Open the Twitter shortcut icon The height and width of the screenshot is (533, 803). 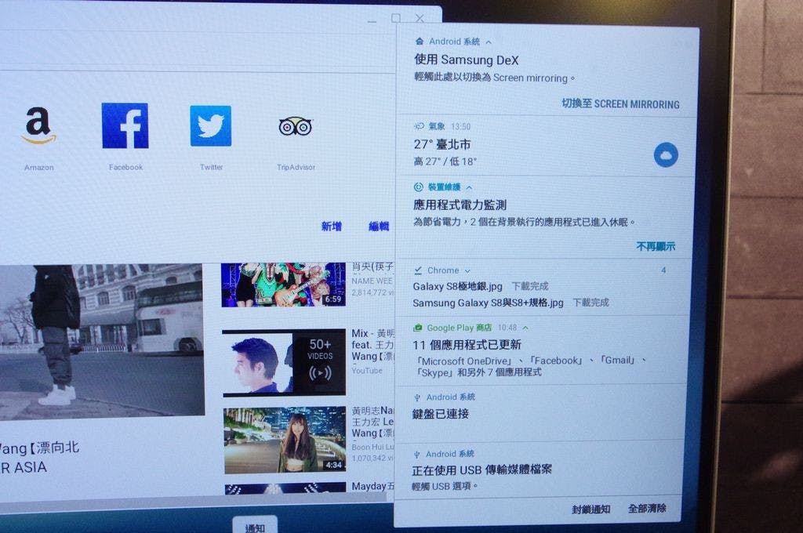click(210, 126)
